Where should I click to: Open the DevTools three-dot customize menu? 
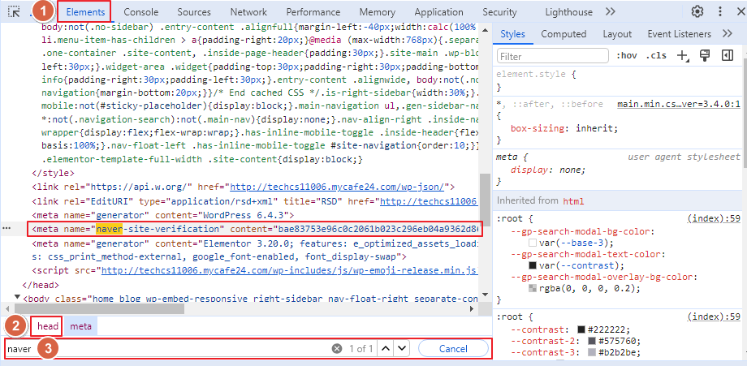[x=720, y=12]
